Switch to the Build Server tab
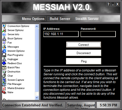The width and height of the screenshot is (122, 110). pyautogui.click(x=60, y=19)
